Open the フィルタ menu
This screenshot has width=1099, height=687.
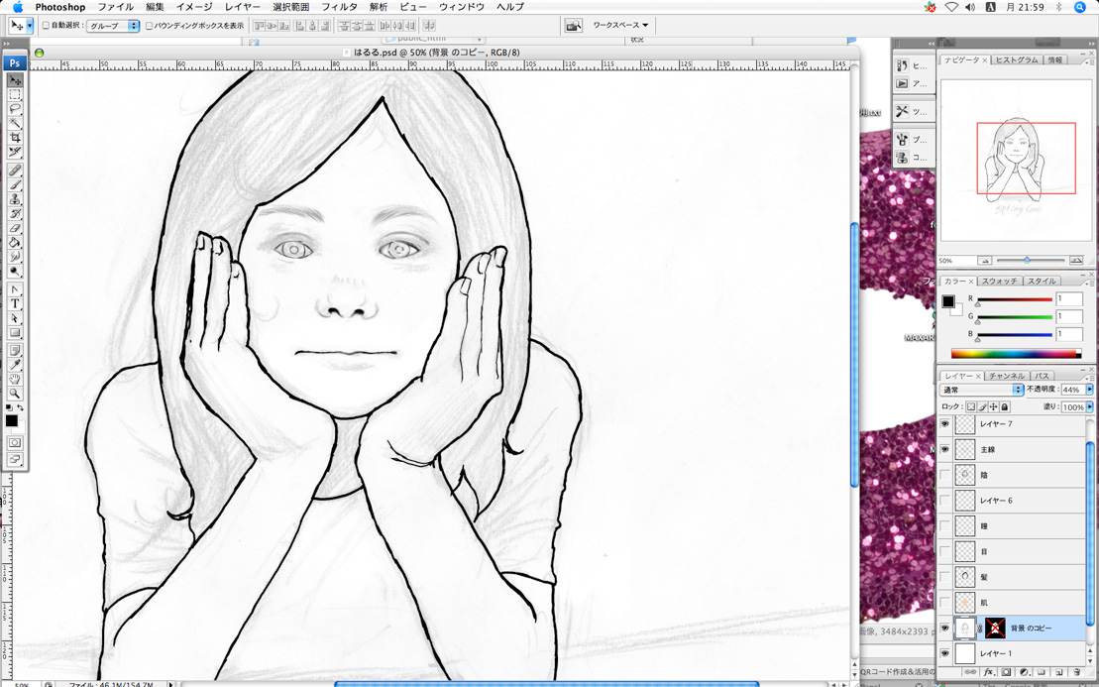[339, 7]
